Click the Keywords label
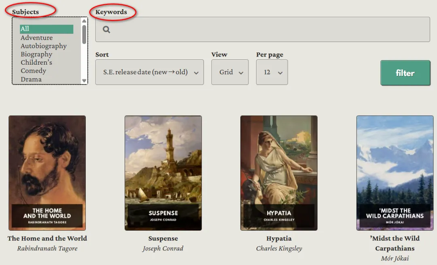This screenshot has height=265, width=437. pyautogui.click(x=111, y=12)
